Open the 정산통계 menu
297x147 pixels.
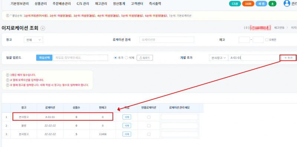pyautogui.click(x=119, y=3)
